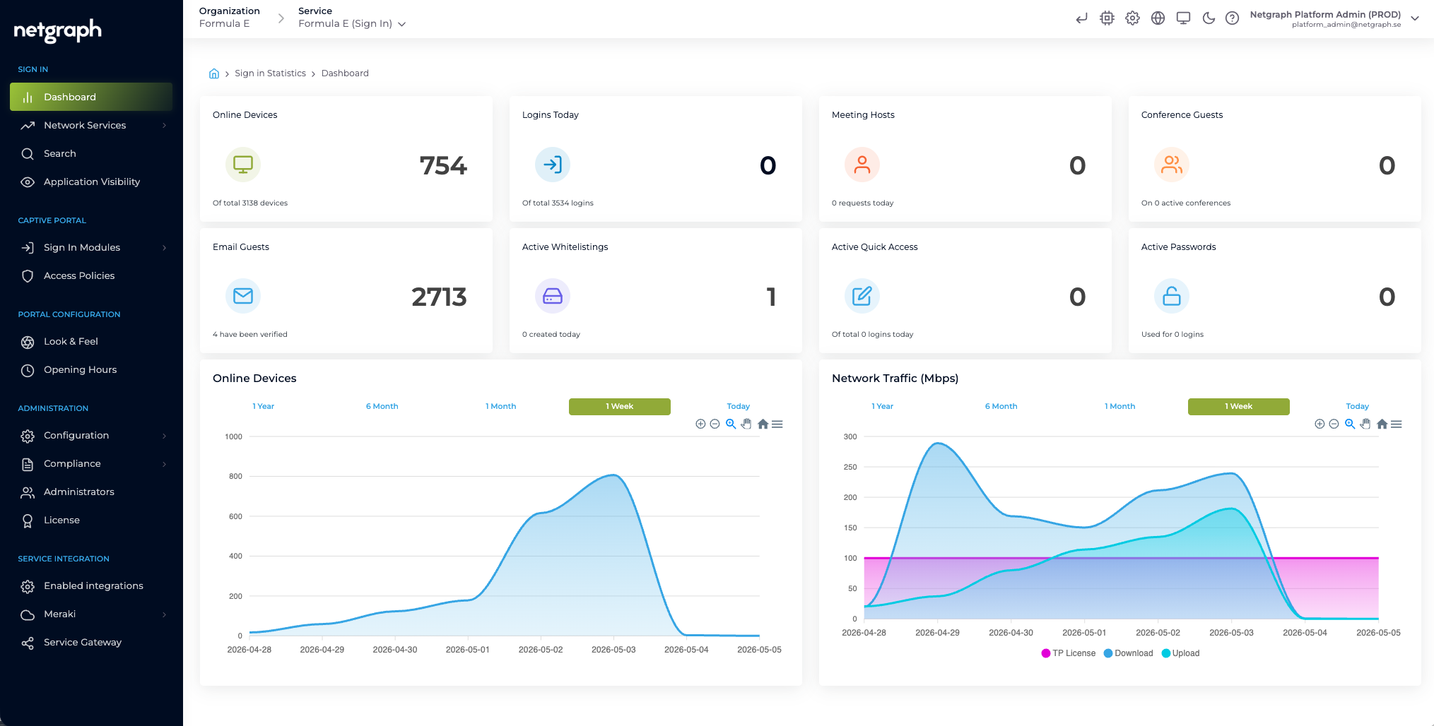The image size is (1434, 726).
Task: Click the Opening Hours clock icon
Action: [x=28, y=370]
